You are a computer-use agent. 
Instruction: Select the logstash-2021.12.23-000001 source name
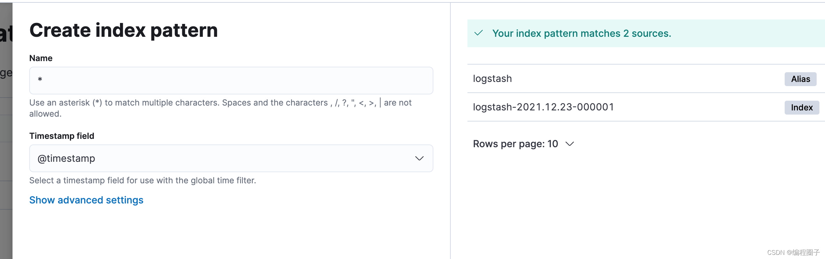coord(543,107)
